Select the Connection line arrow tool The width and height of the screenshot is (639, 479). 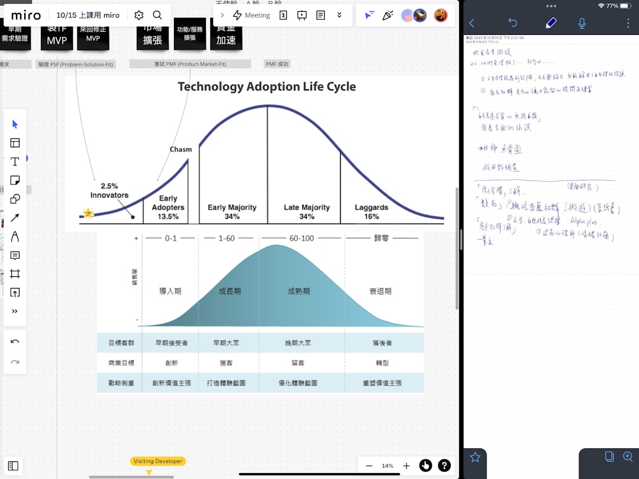coord(15,218)
